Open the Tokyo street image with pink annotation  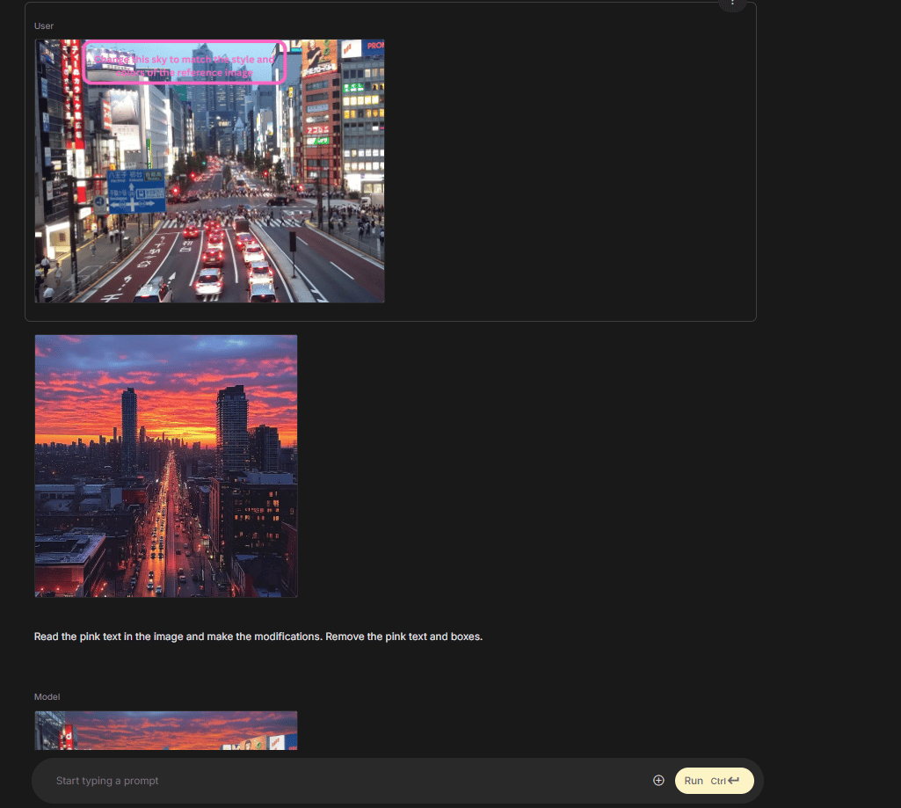(210, 171)
